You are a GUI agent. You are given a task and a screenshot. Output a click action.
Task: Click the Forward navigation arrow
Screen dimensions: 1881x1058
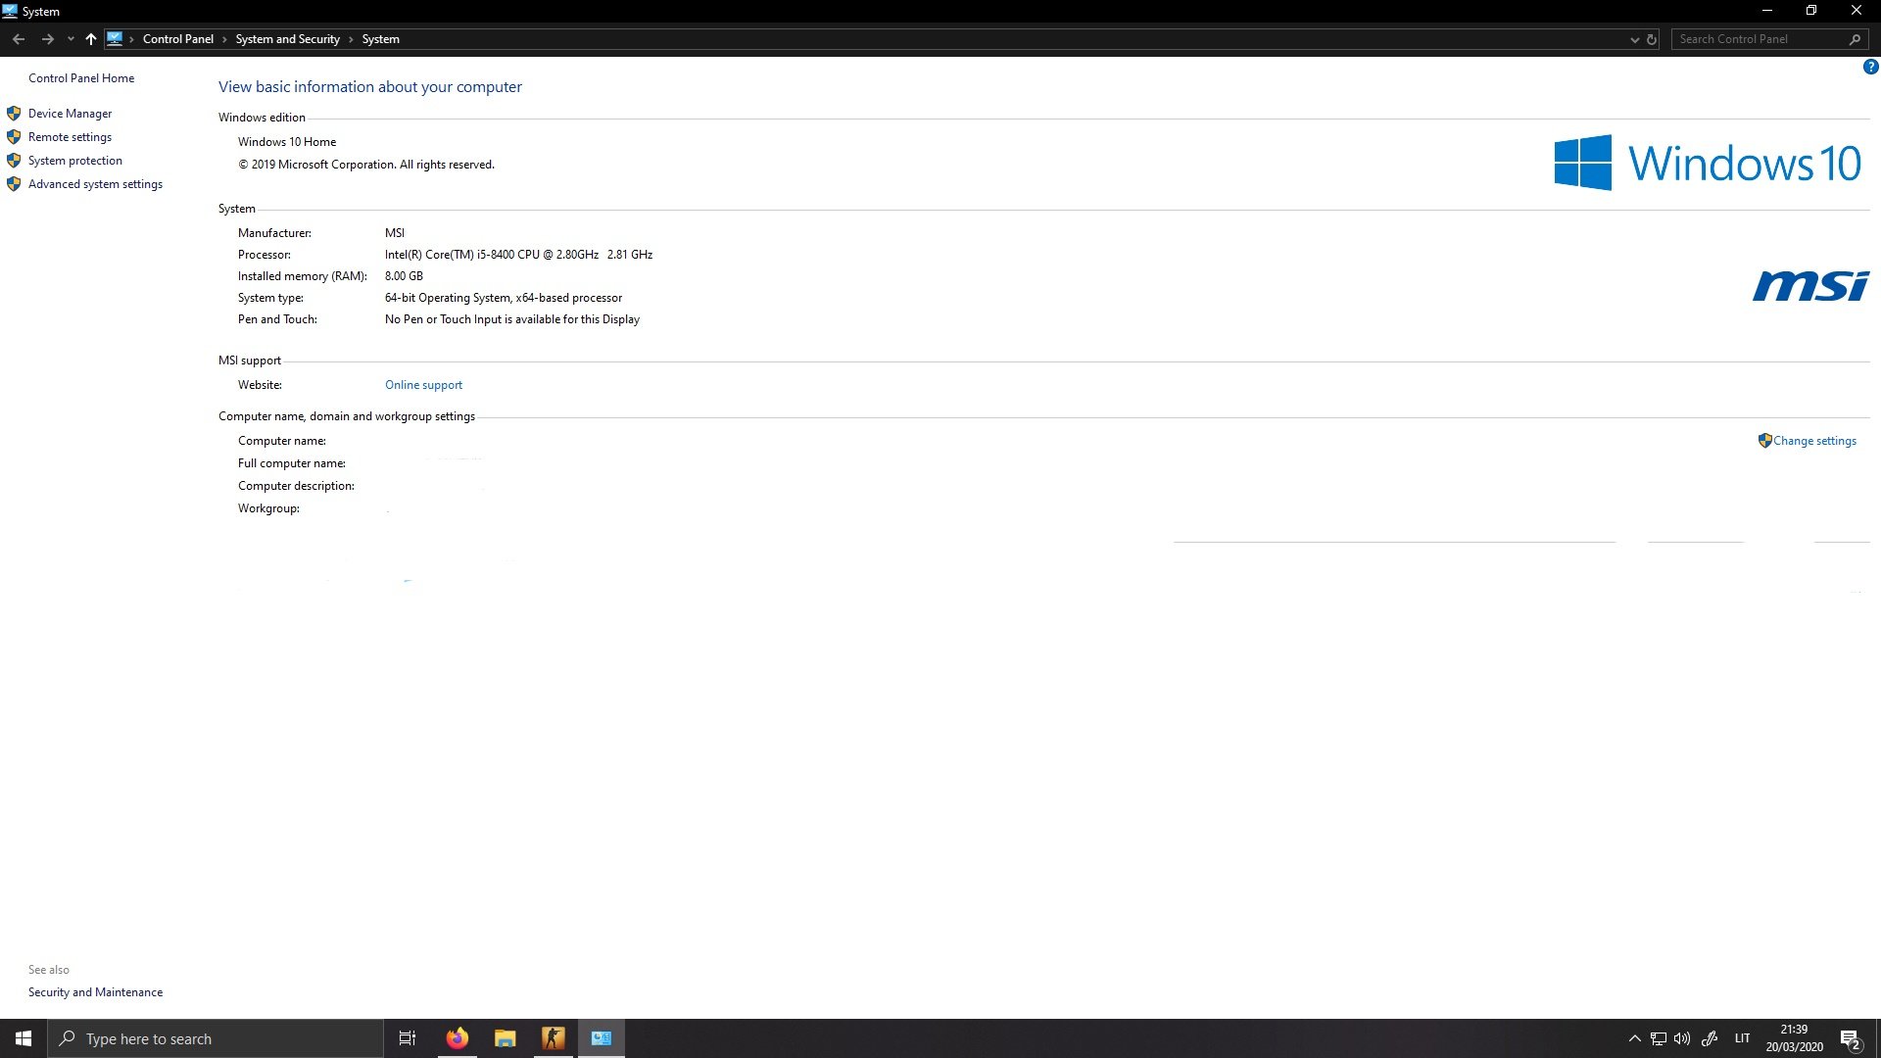point(47,39)
